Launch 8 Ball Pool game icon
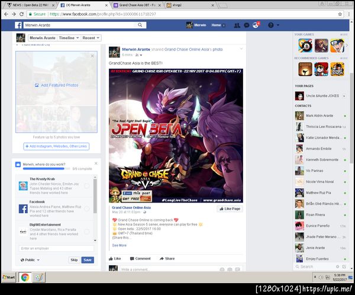Viewport: 355px width, 295px height. 305,46
